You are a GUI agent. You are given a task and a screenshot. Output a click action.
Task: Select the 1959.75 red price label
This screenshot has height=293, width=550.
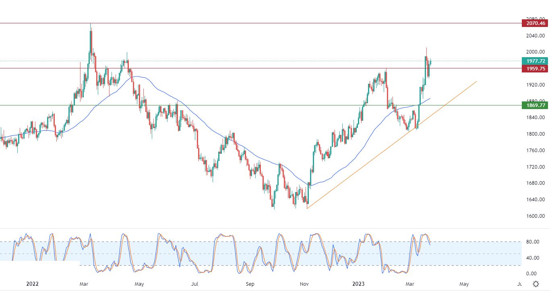click(535, 69)
